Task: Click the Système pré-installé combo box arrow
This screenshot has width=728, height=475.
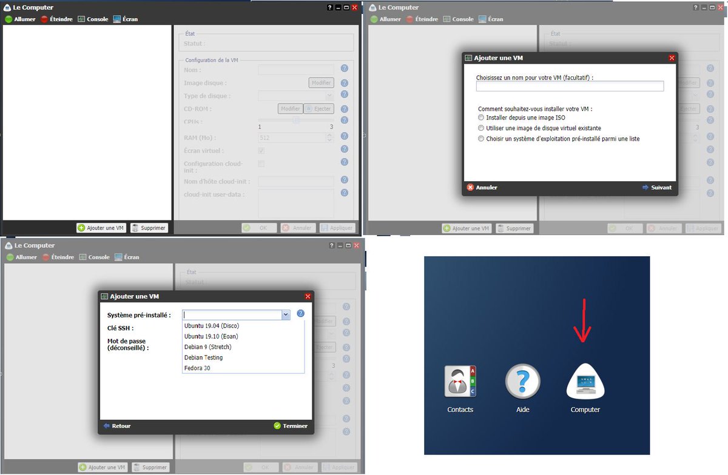Action: pos(286,315)
